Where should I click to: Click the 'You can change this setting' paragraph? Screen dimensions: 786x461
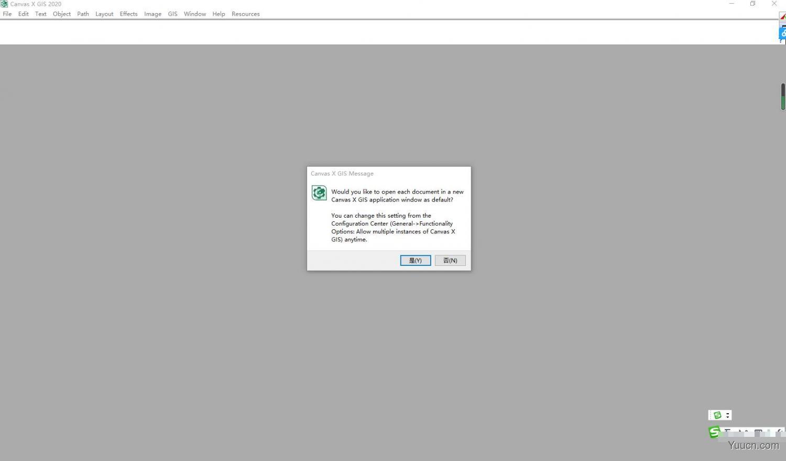[393, 228]
